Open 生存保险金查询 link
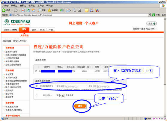This screenshot has width=167, height=121. tap(12, 61)
